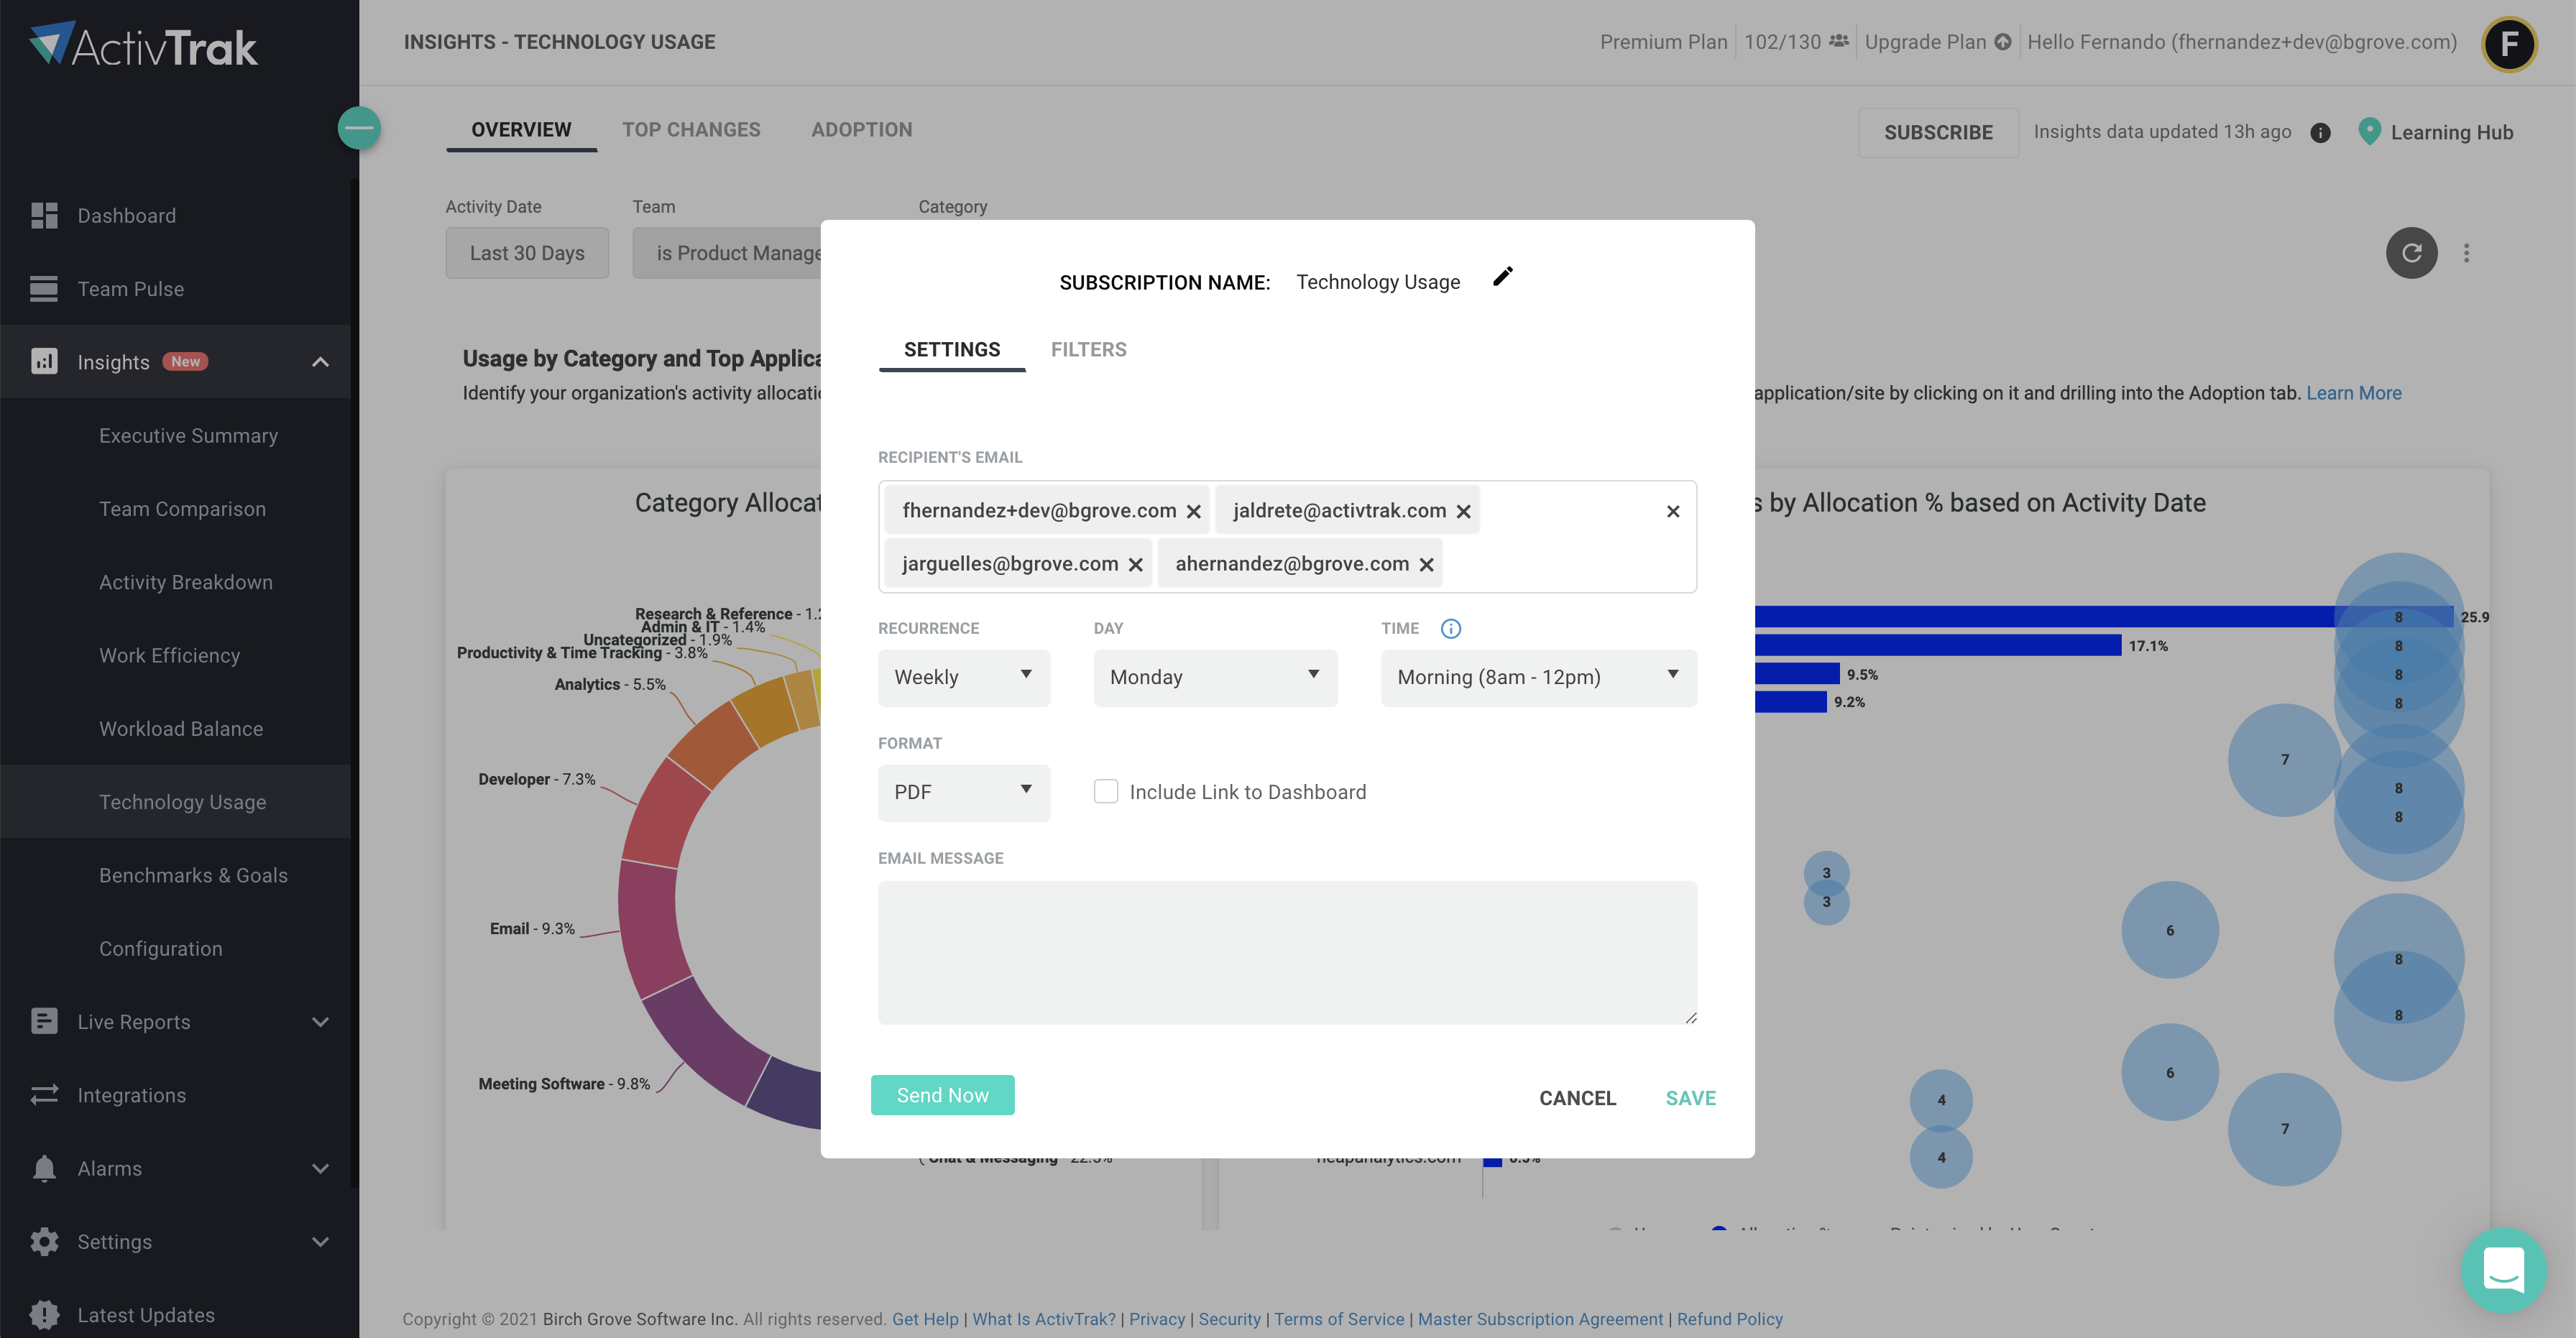Remove fhernandez+dev@bgrove.com recipient

[1193, 512]
